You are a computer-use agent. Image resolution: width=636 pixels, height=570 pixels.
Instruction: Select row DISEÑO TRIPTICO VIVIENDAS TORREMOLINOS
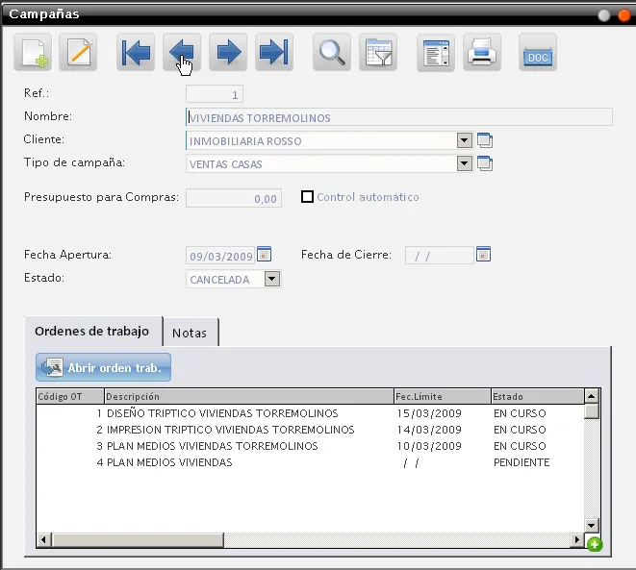310,413
